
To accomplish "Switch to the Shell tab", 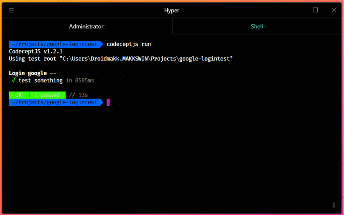I will click(x=257, y=26).
